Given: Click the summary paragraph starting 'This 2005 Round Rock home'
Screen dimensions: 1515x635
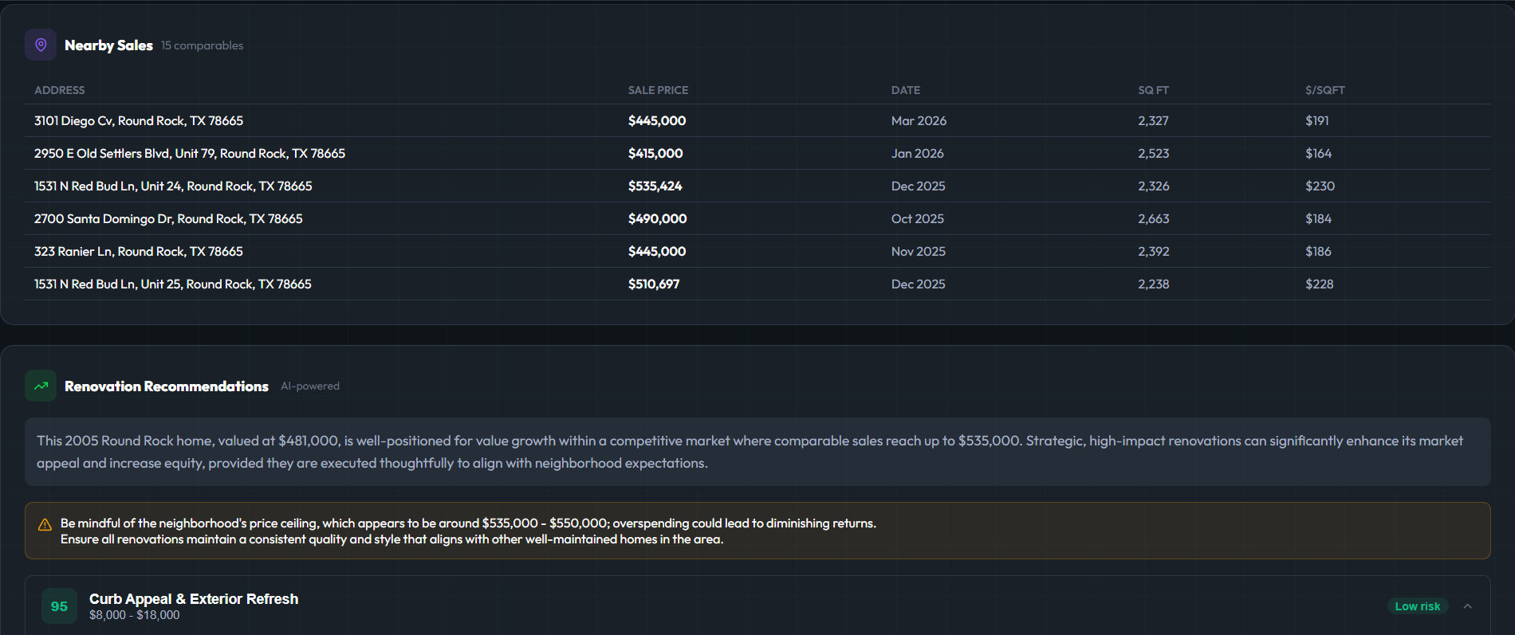Looking at the screenshot, I should (750, 452).
